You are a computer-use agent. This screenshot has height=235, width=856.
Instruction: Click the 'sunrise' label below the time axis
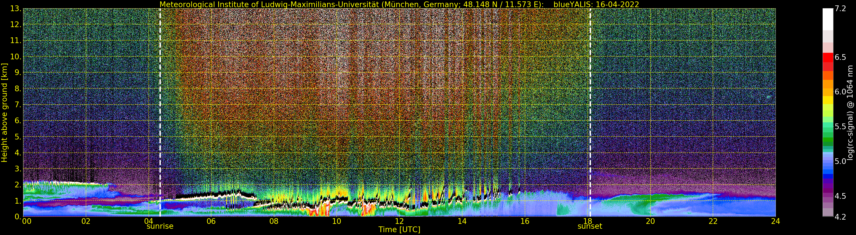coord(160,226)
